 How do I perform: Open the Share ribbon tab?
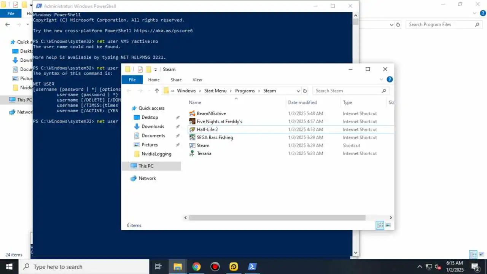click(x=176, y=80)
